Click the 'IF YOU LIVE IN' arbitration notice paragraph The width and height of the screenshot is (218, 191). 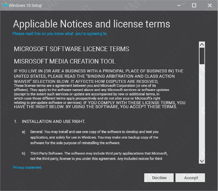click(x=98, y=76)
